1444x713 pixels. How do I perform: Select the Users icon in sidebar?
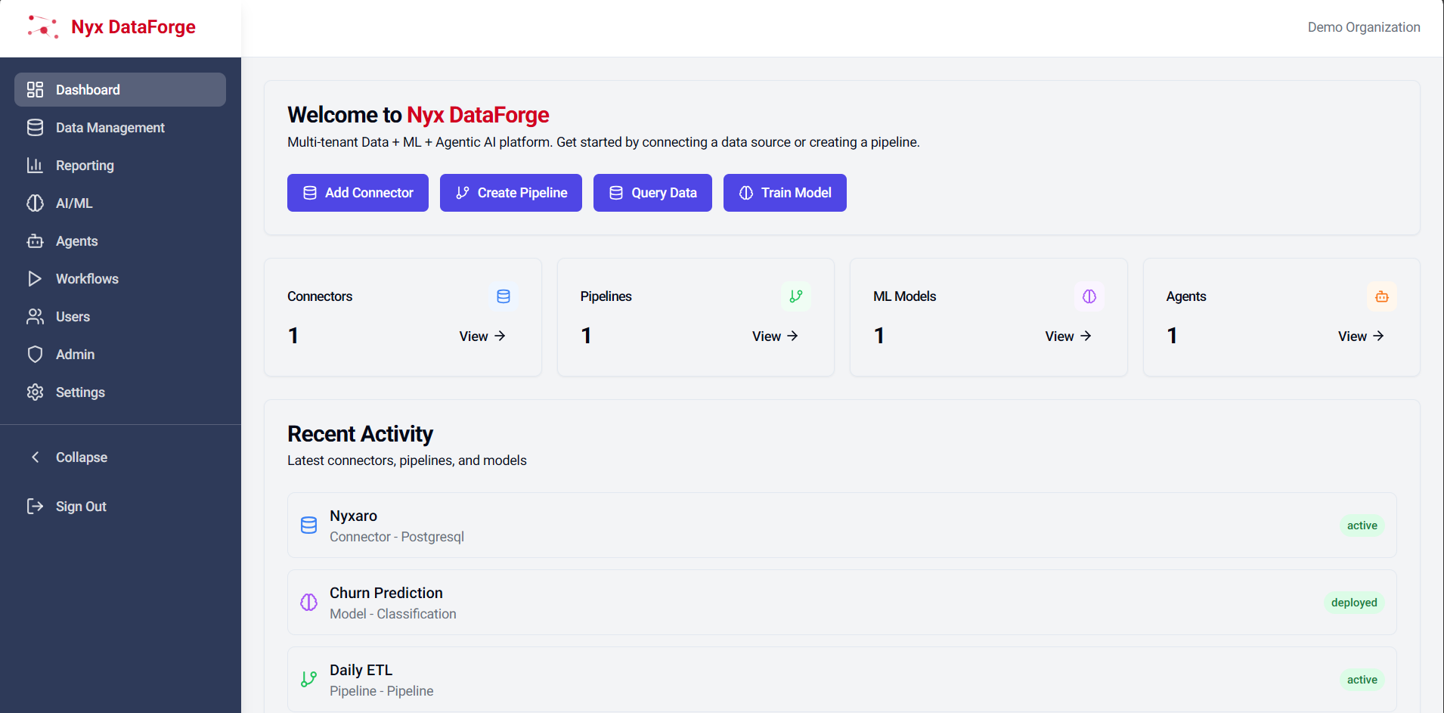coord(36,316)
